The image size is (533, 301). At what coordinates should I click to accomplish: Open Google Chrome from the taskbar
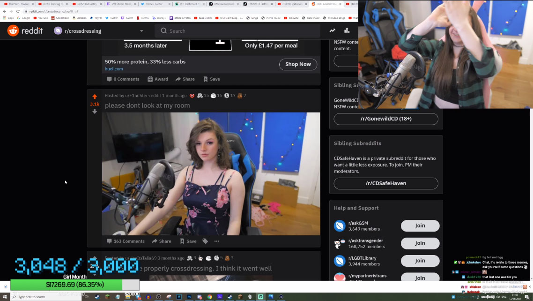pos(210,297)
